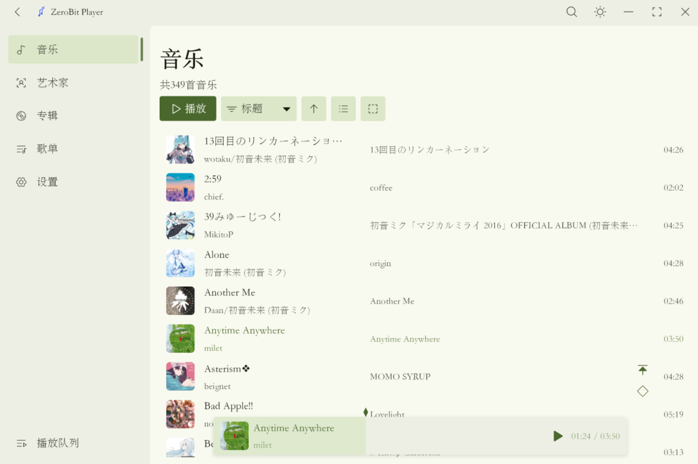698x464 pixels.
Task: Click the Asterism song cover thumbnail
Action: point(180,376)
